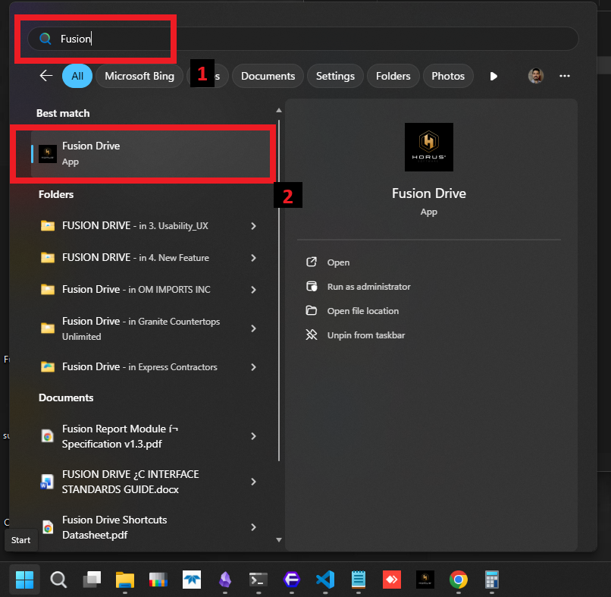
Task: Expand Fusion Drive in Express Contractors chevron
Action: [254, 367]
